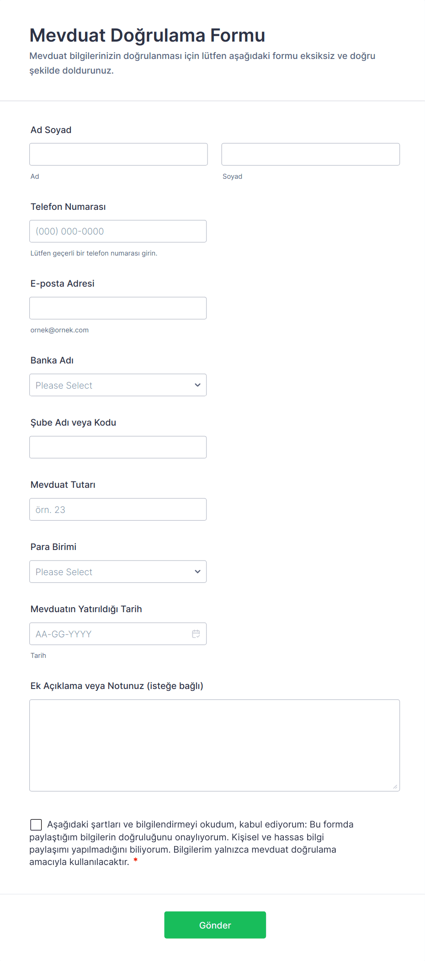Expand the Banka Adı select box
Image resolution: width=425 pixels, height=961 pixels.
[118, 385]
